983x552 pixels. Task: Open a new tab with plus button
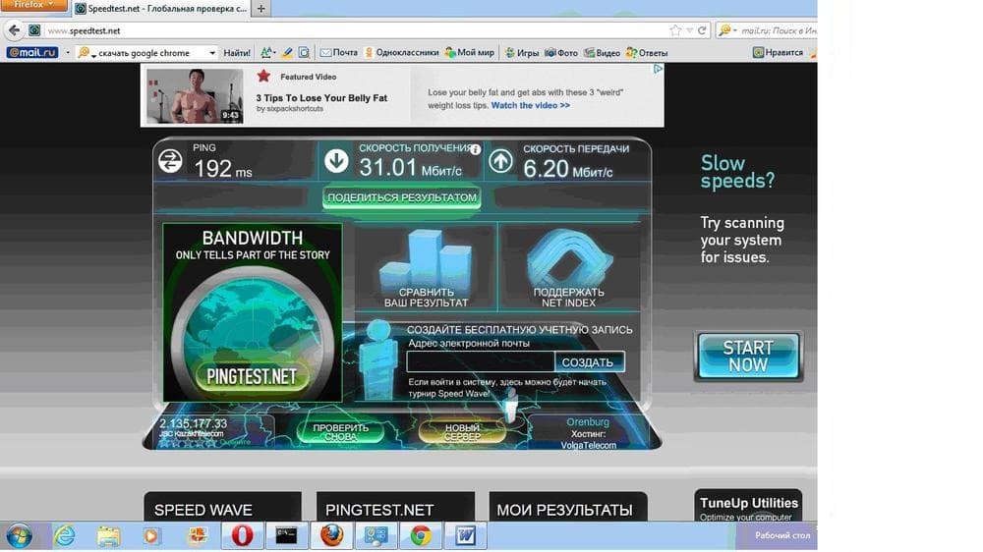point(260,9)
